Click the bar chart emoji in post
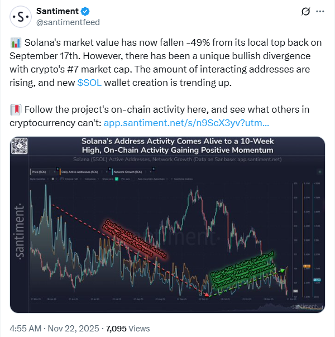 click(15, 44)
